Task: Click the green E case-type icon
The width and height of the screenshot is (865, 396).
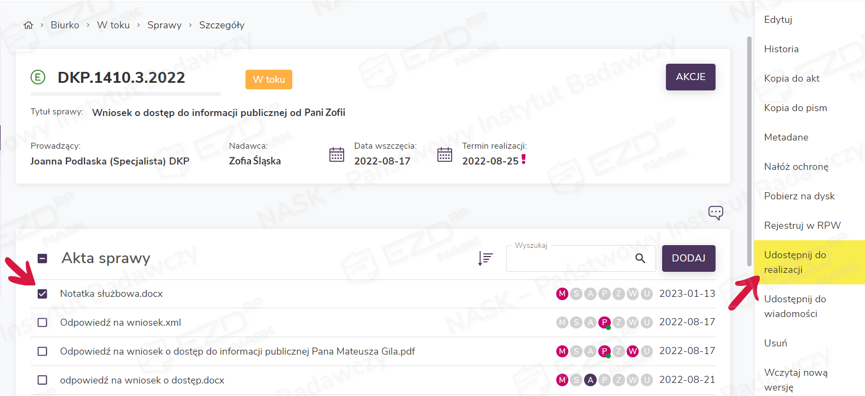Action: tap(38, 77)
